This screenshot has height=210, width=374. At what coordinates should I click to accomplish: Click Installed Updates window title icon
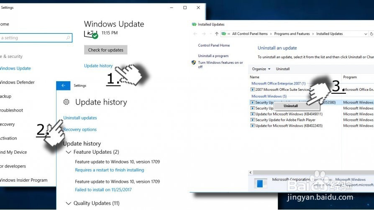point(194,25)
